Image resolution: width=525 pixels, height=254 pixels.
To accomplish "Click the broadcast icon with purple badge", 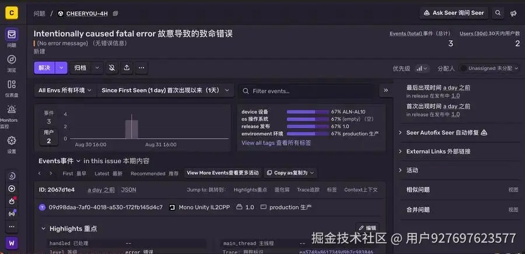I will (12, 214).
